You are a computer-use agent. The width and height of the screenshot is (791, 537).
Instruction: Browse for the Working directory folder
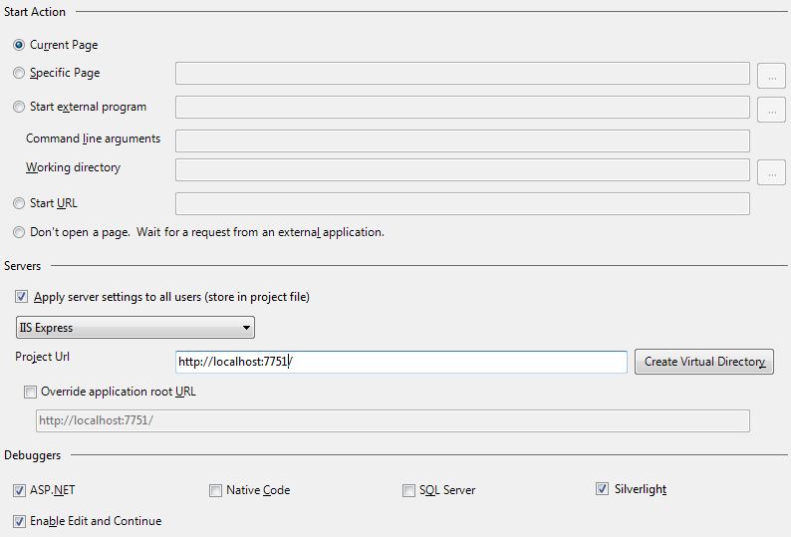[771, 172]
